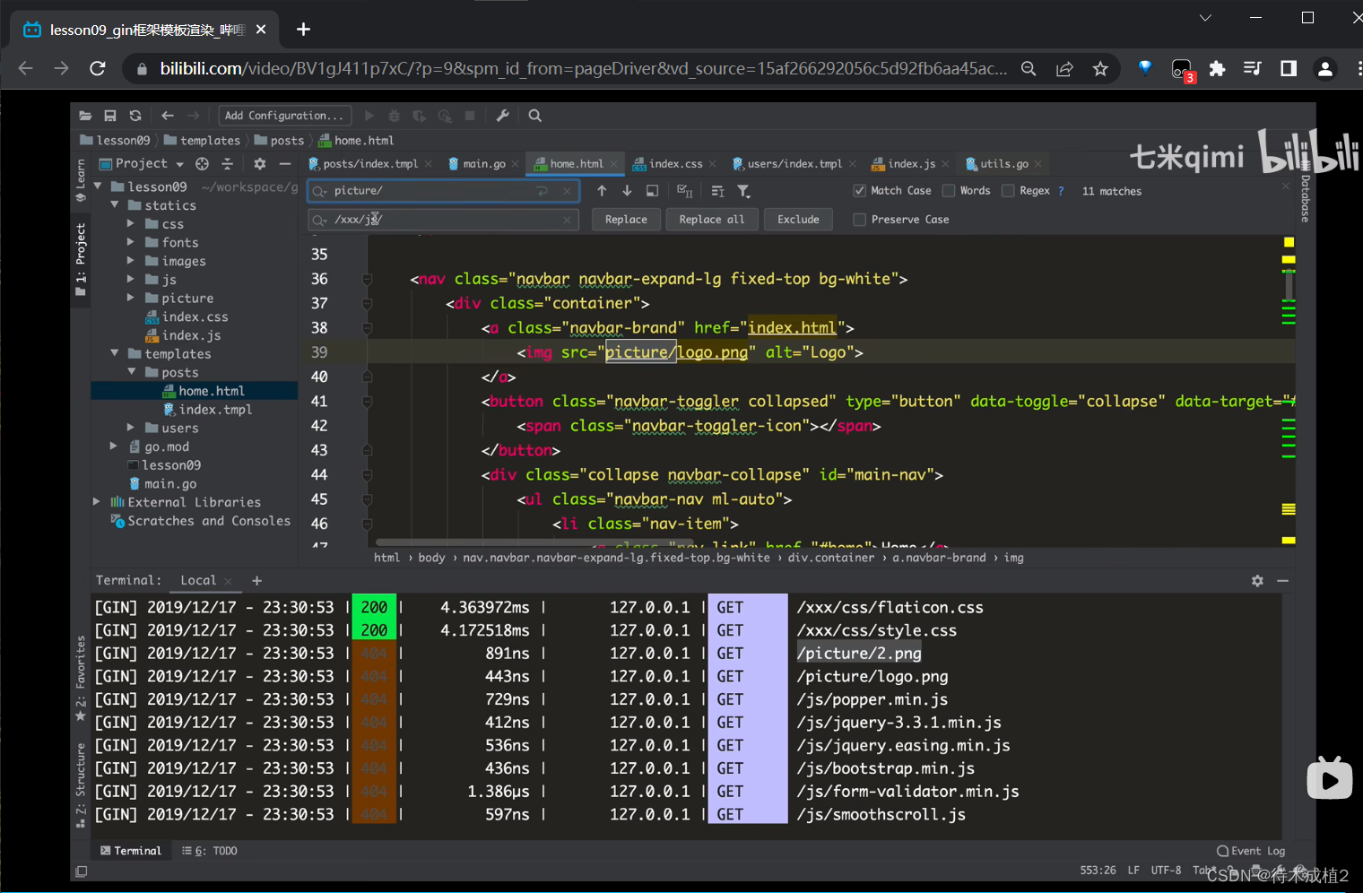Enable the Regex checkbox

pyautogui.click(x=1008, y=191)
